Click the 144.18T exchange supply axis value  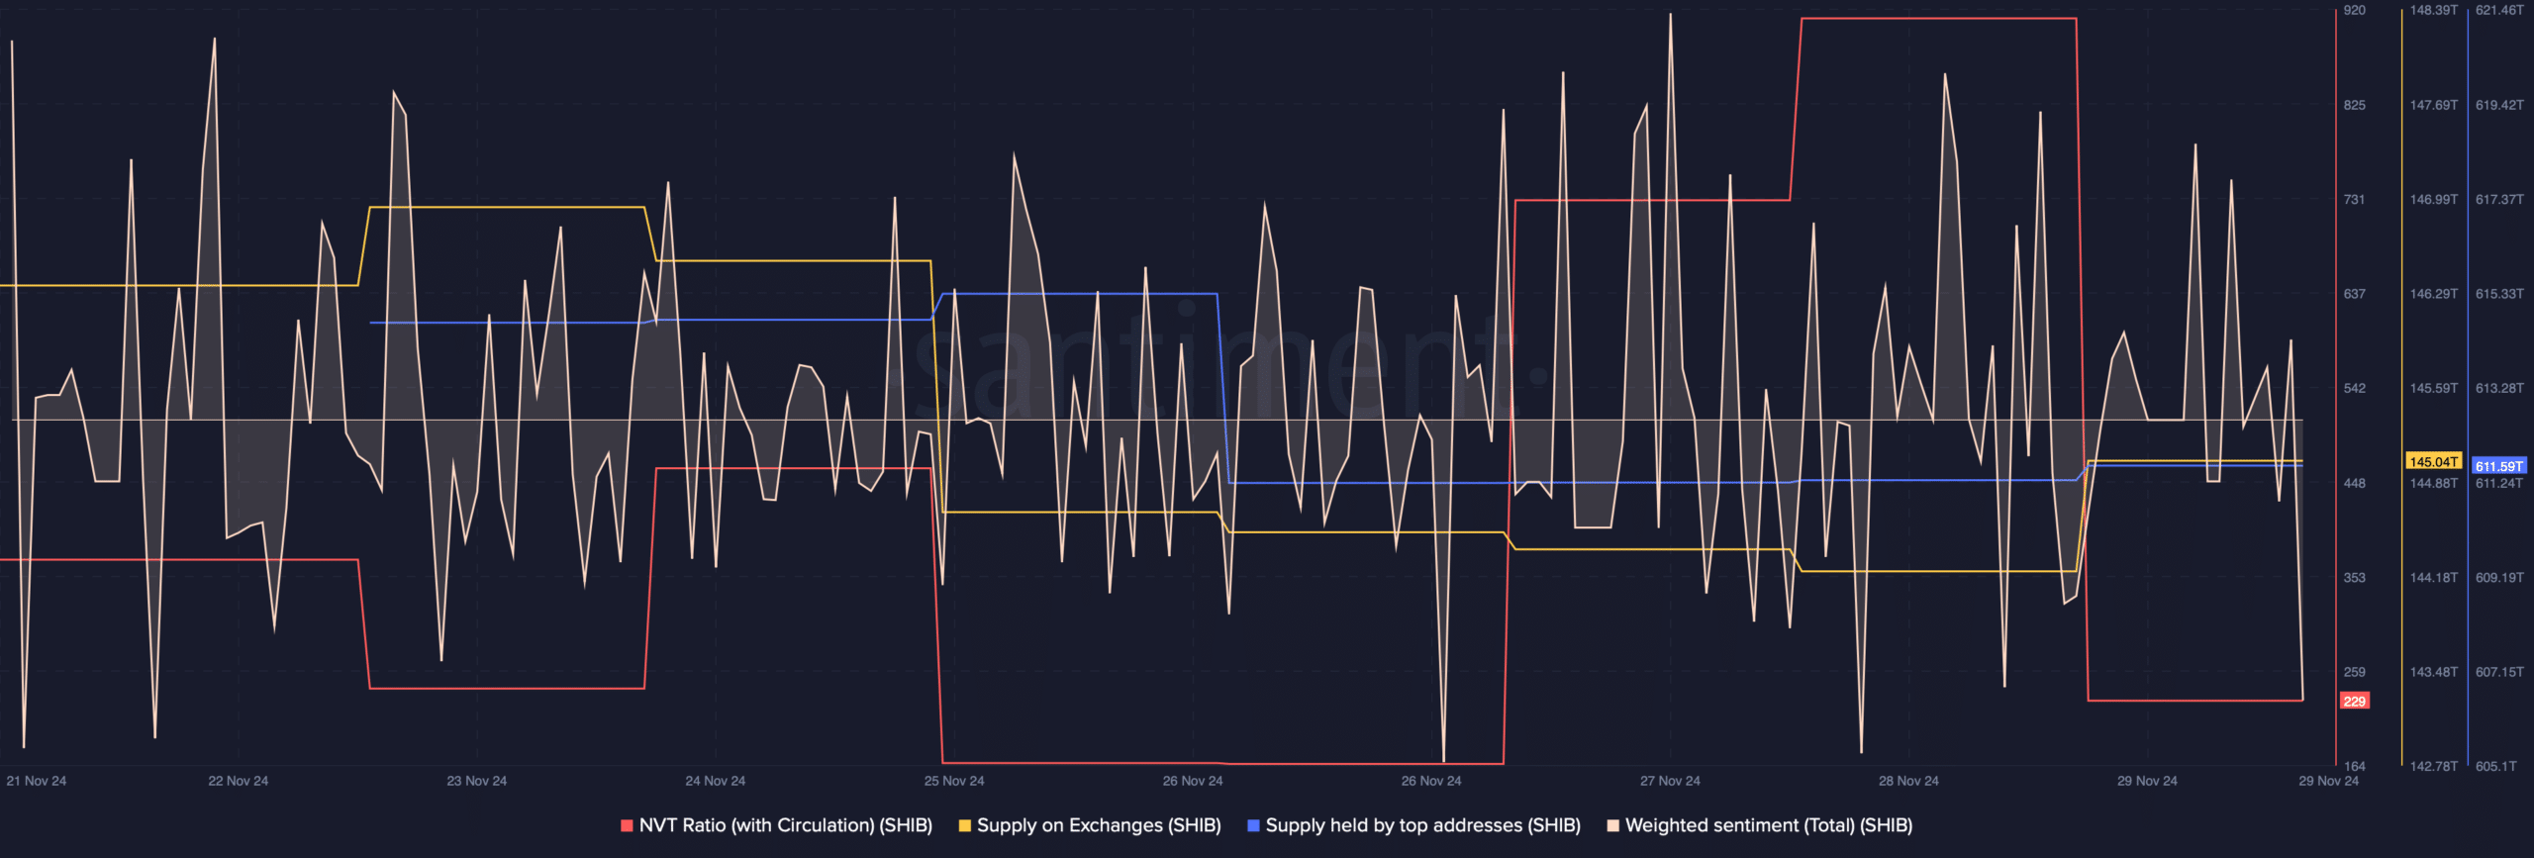(2434, 577)
